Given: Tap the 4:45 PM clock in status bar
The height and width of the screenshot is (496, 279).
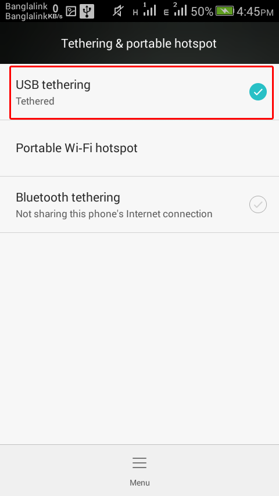Looking at the screenshot, I should coord(255,12).
